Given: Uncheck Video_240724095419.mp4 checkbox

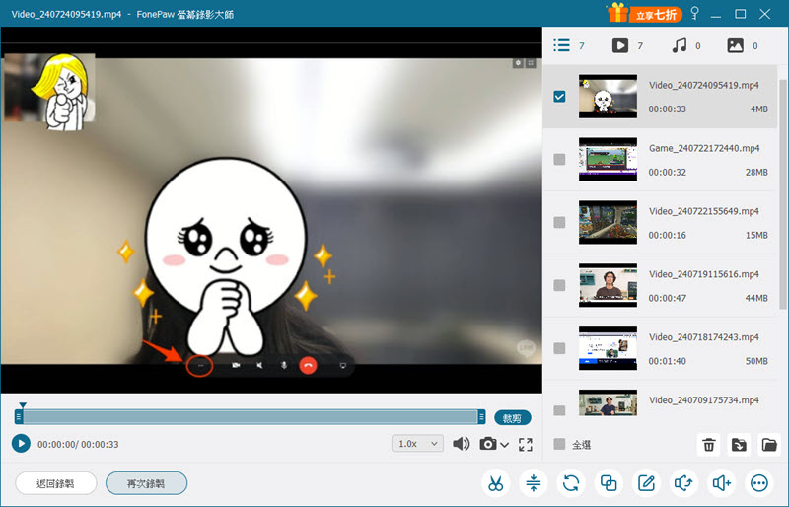Looking at the screenshot, I should 559,96.
